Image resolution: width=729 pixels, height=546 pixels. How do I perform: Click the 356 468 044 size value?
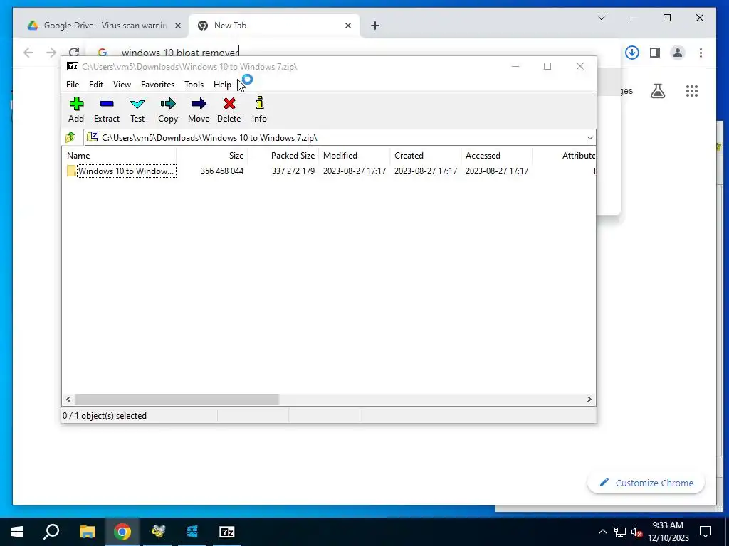[222, 171]
